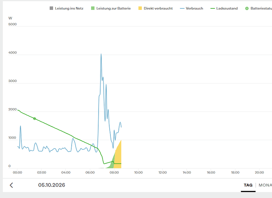Viewport: 272px width, 198px height.
Task: Toggle the 'Leistung ins Netz' legend entry
Action: (x=67, y=8)
